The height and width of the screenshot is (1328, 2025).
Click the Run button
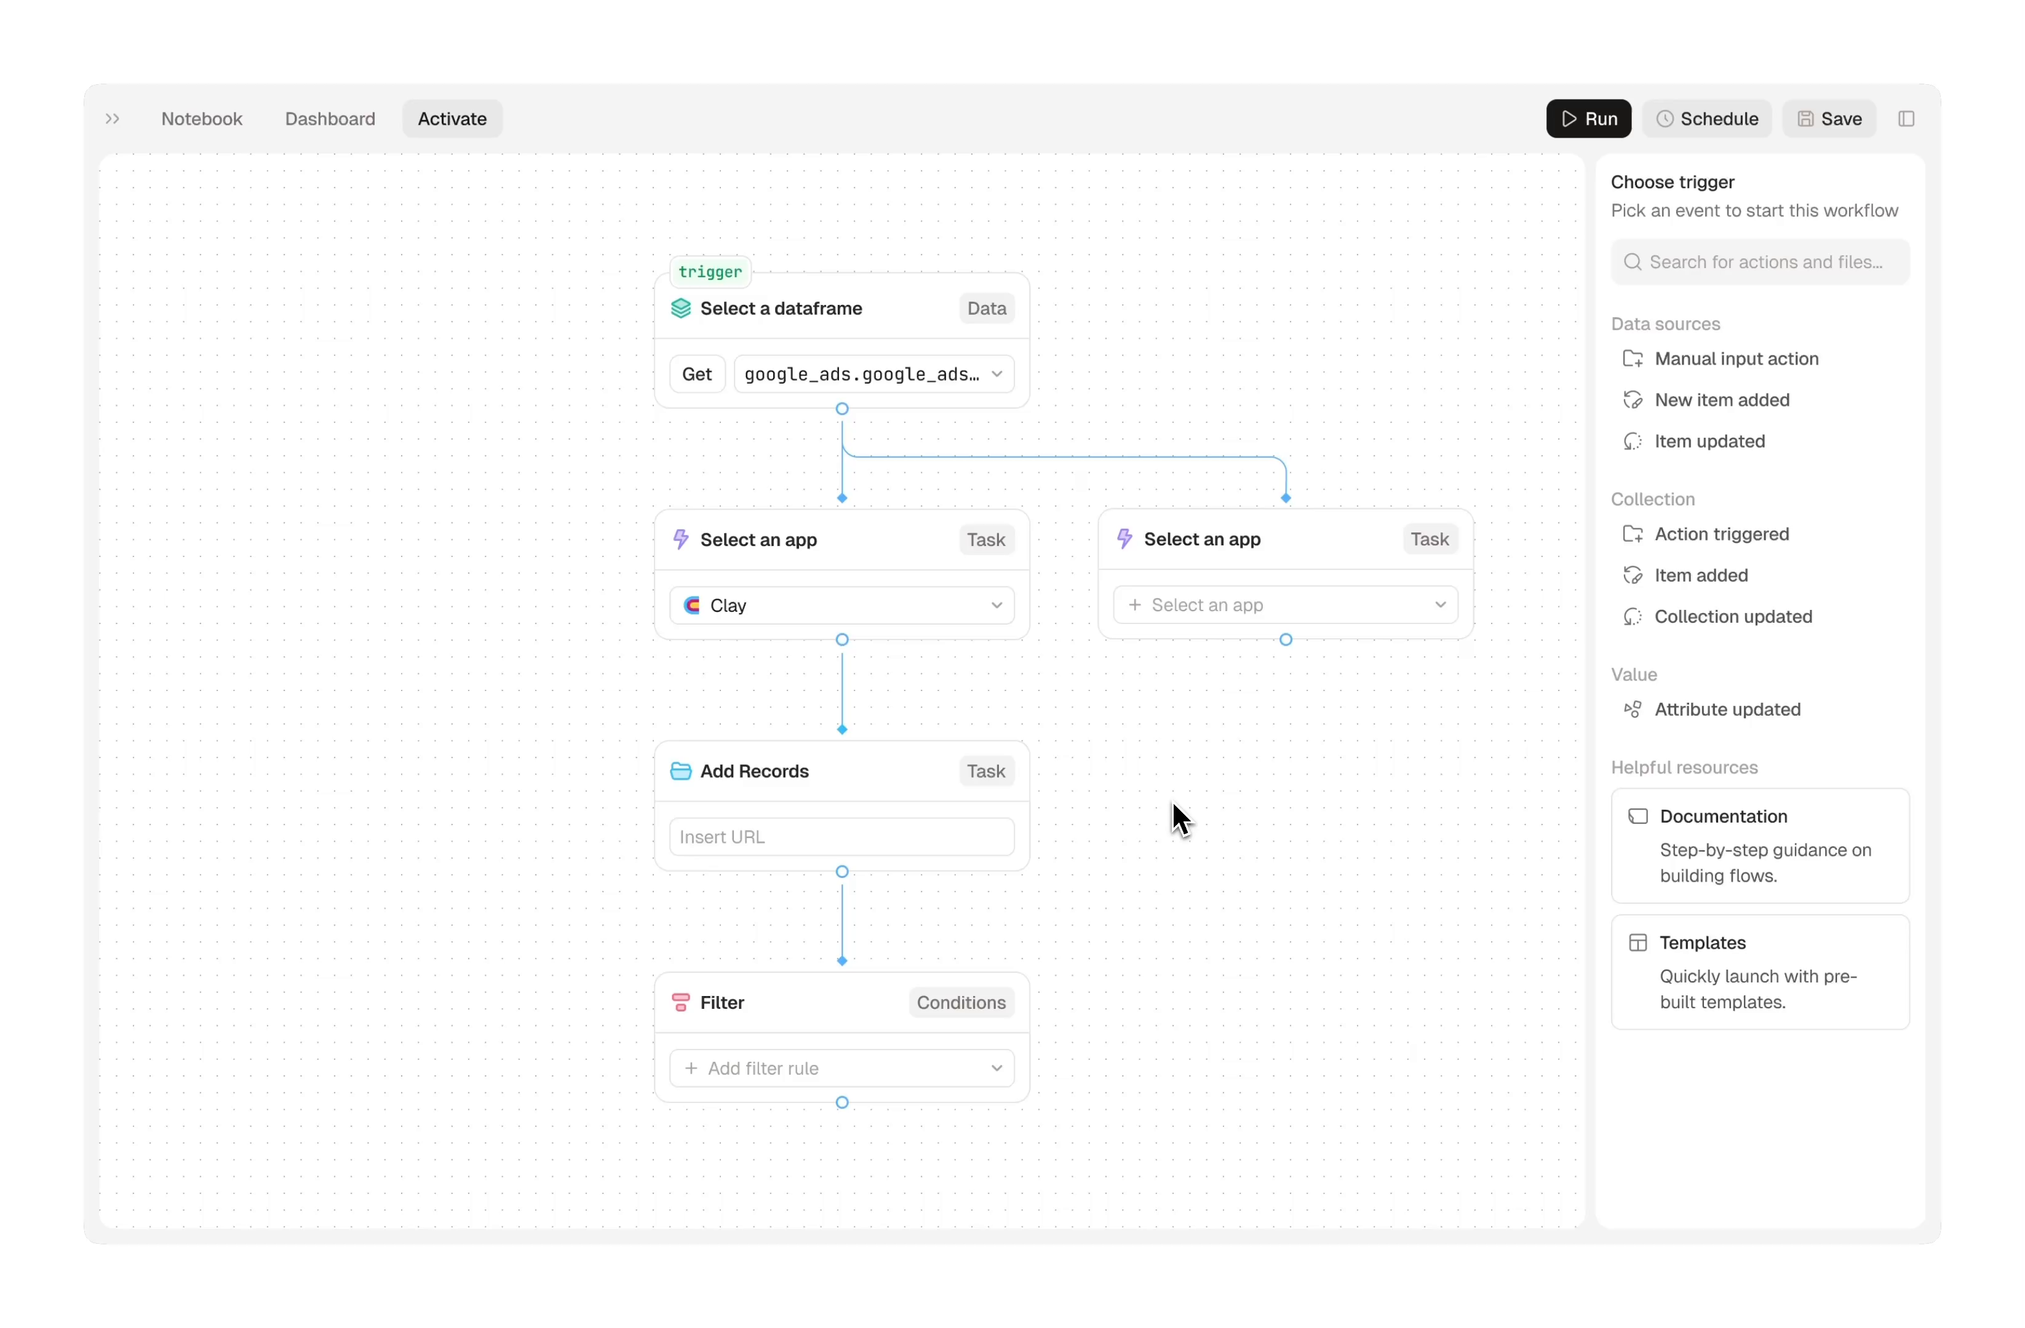pos(1588,118)
